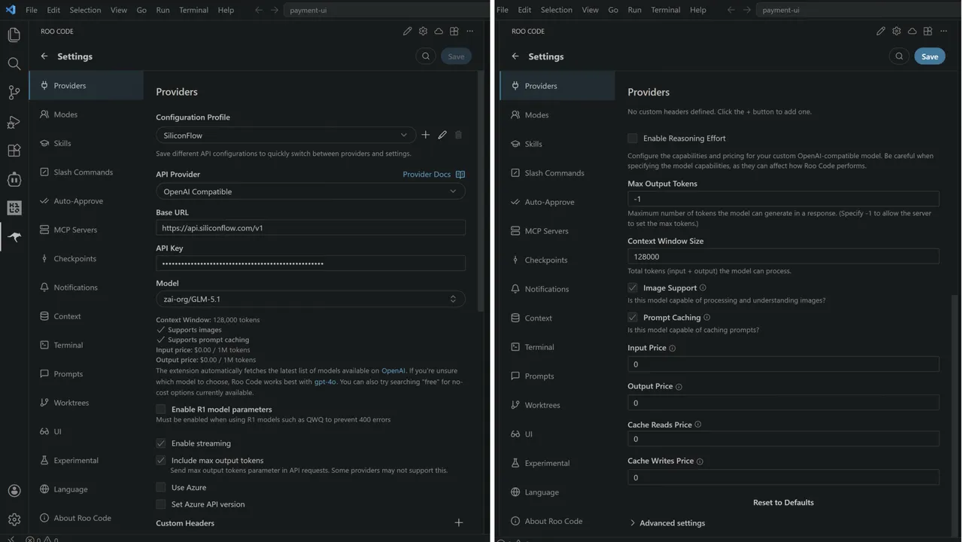Image resolution: width=963 pixels, height=542 pixels.
Task: Delete profile using trash icon beside SiliconFlow
Action: coord(459,135)
